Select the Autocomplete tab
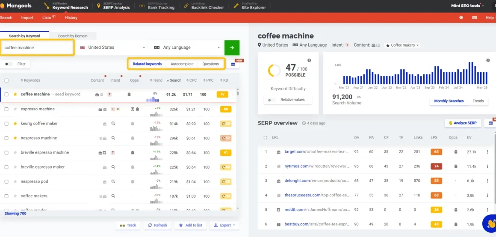The image size is (496, 237). point(182,64)
